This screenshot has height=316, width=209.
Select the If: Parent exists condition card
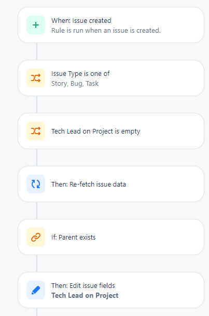pyautogui.click(x=111, y=237)
